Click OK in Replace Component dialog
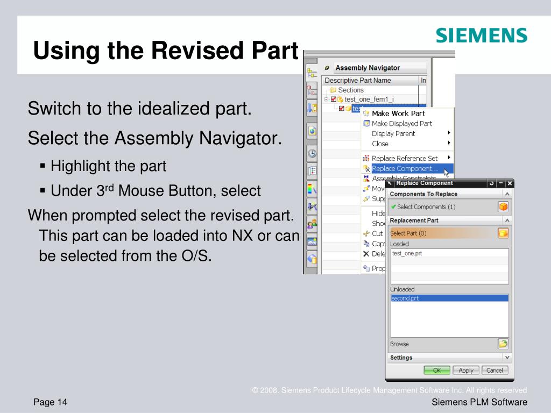 pyautogui.click(x=437, y=370)
